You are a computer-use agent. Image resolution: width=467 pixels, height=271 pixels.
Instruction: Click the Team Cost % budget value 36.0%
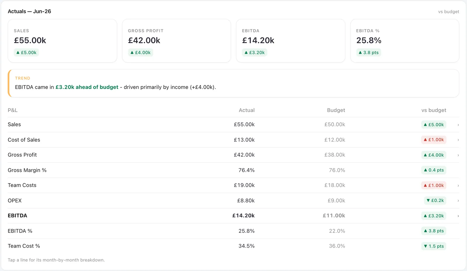click(337, 246)
